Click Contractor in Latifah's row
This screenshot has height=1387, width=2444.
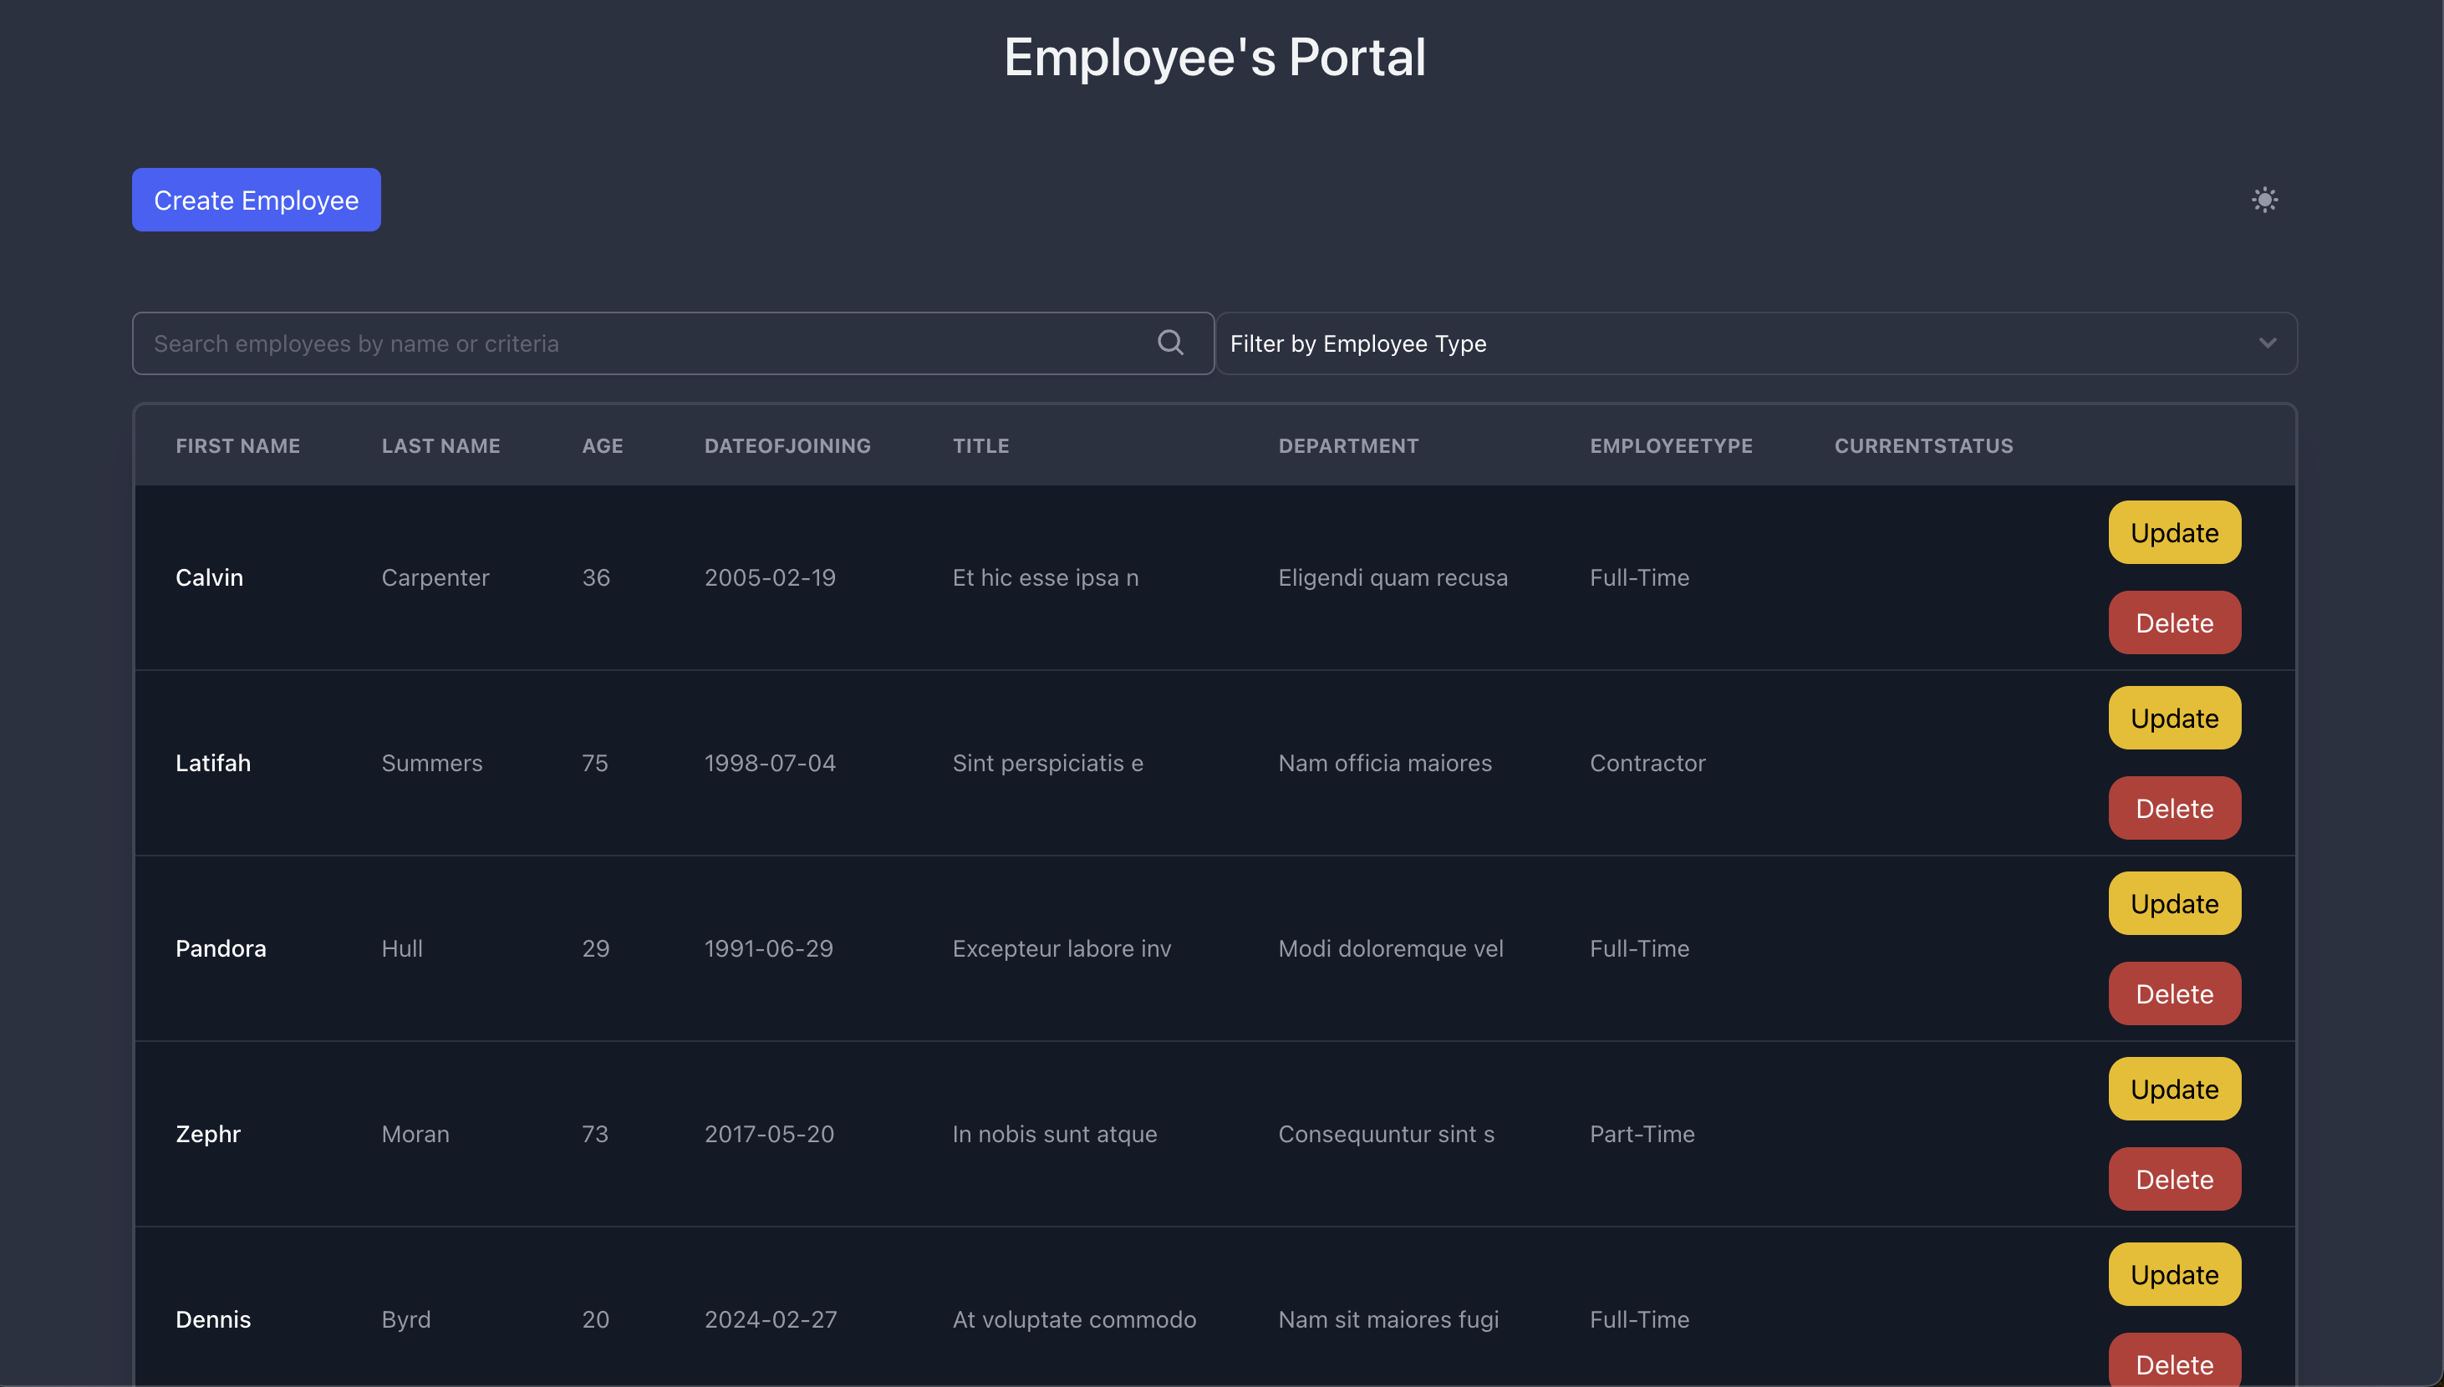(x=1647, y=764)
